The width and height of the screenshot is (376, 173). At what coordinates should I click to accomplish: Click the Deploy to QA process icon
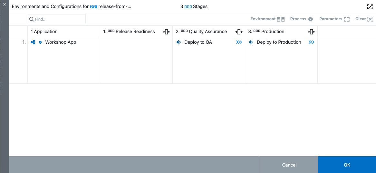tap(178, 42)
